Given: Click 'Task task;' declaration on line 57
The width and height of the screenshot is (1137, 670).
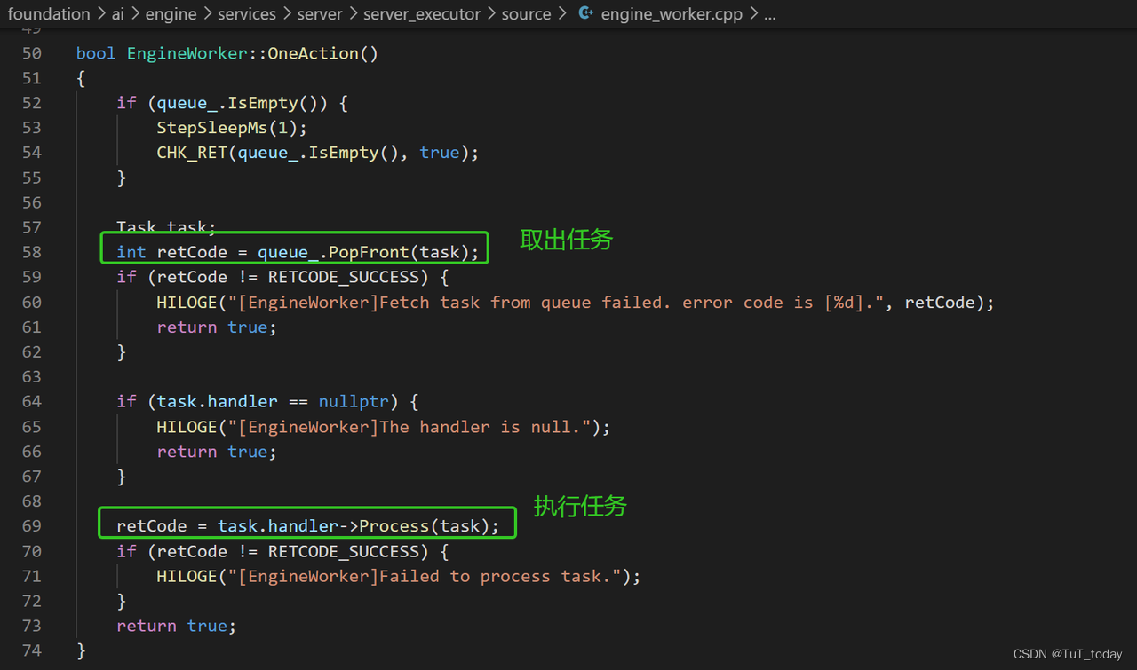Looking at the screenshot, I should coord(166,227).
